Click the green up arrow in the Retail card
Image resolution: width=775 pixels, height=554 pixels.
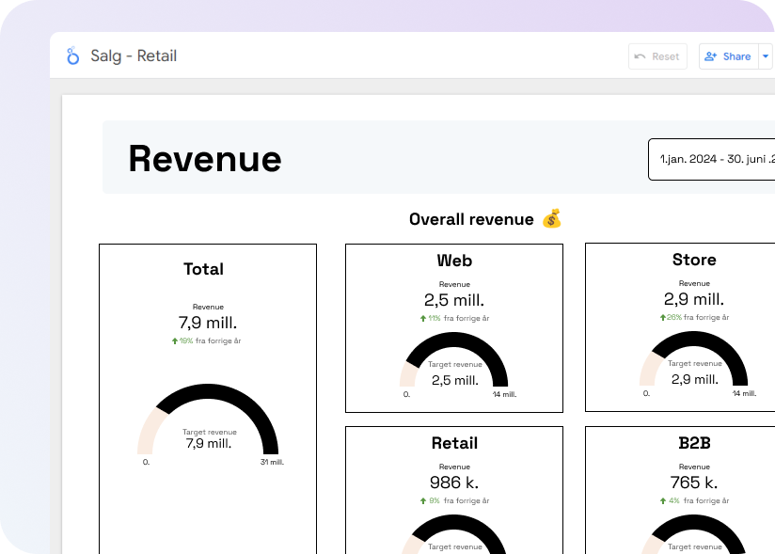coord(423,501)
